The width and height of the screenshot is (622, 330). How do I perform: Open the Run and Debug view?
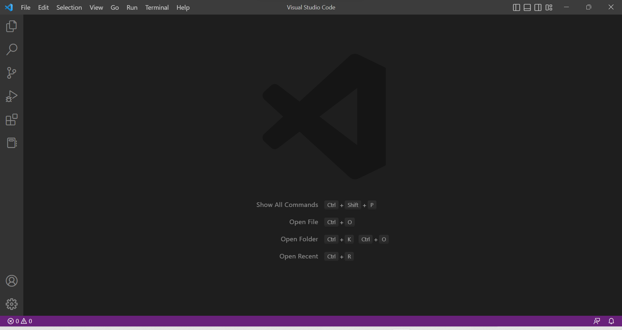tap(12, 96)
